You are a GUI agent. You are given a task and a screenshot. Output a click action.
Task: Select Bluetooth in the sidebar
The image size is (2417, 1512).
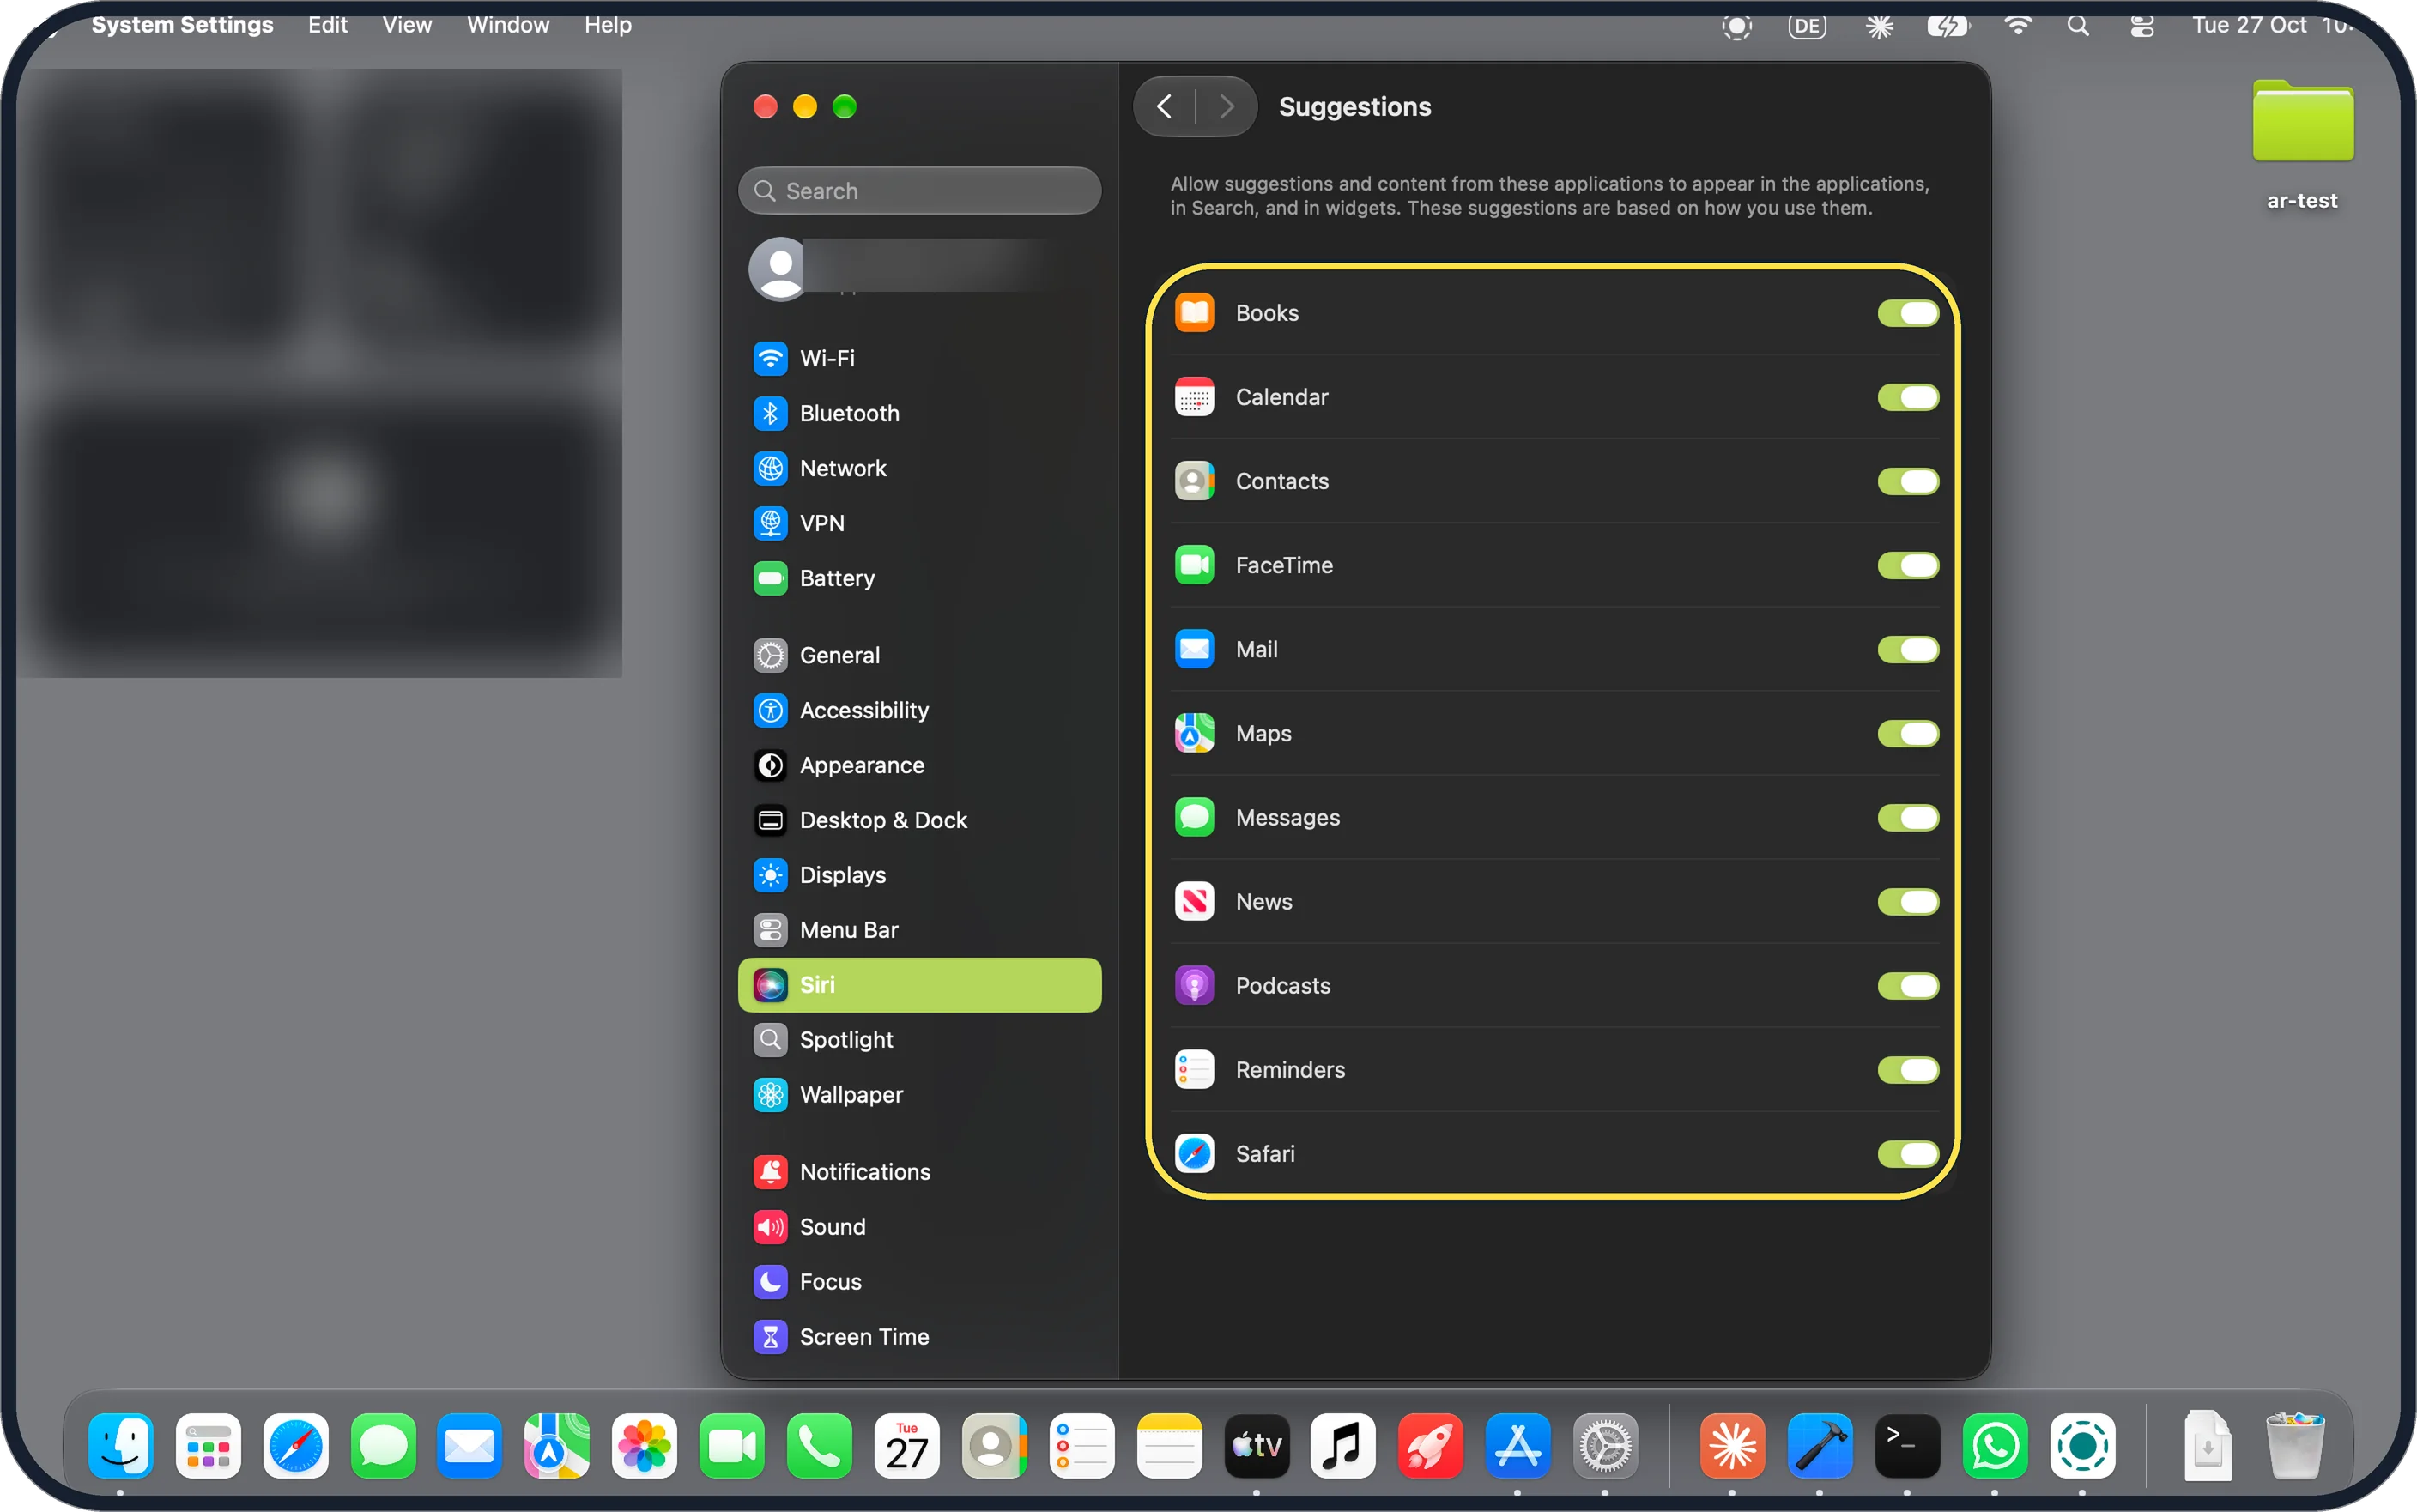(919, 413)
